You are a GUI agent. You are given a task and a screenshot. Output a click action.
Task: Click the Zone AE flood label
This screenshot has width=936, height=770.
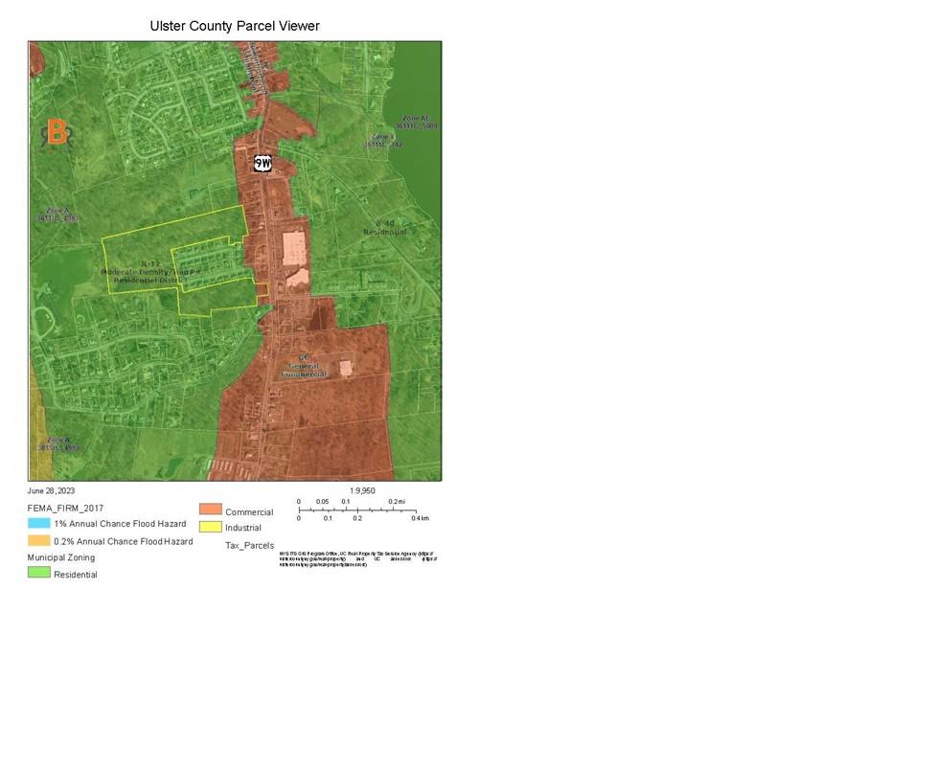(x=416, y=122)
